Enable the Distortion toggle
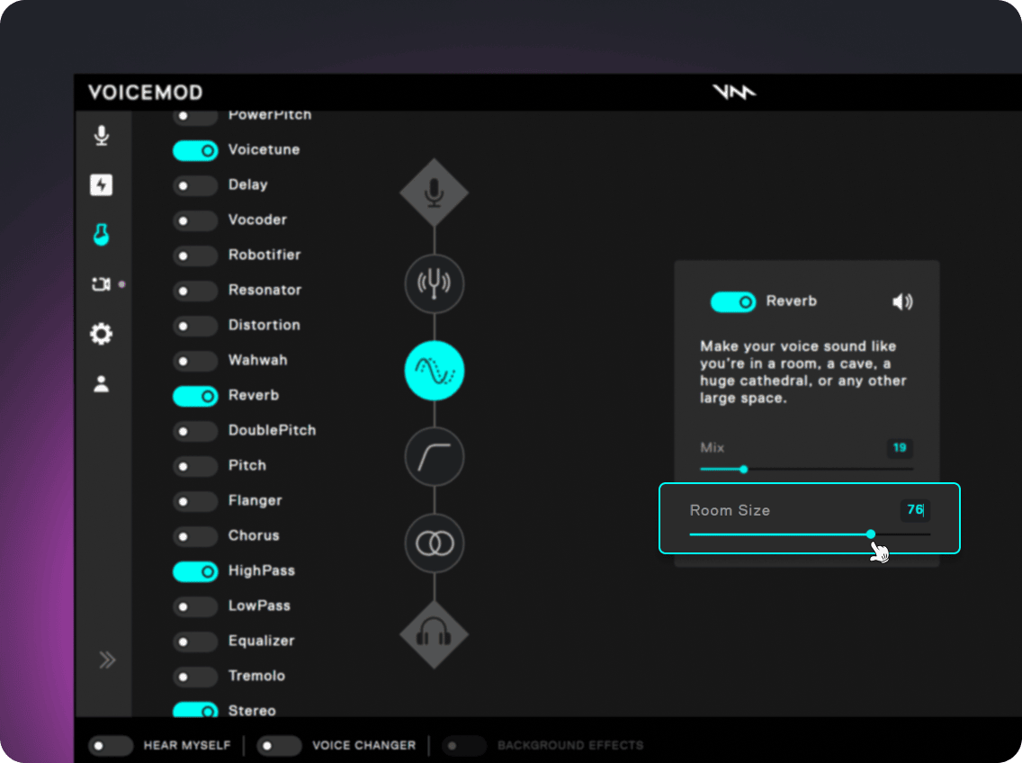 click(195, 326)
